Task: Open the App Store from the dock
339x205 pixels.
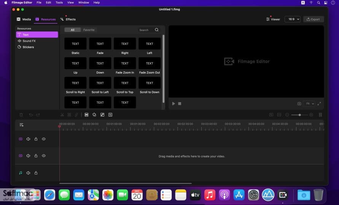Action: 239,195
